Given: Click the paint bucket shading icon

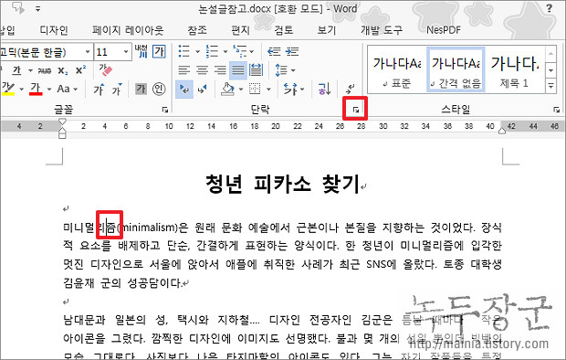Looking at the screenshot, I should [x=227, y=89].
